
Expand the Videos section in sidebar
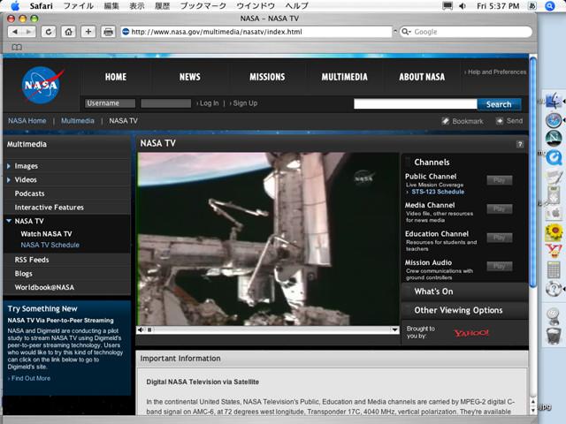pyautogui.click(x=10, y=180)
